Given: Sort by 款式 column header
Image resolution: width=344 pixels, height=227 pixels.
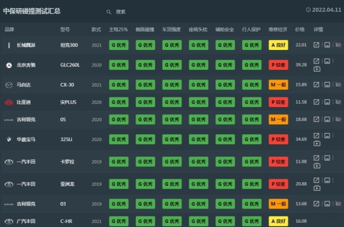Looking at the screenshot, I should pos(96,29).
